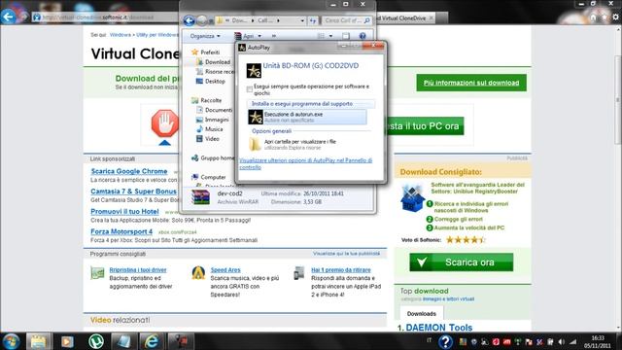Run Esecuzione di autorun.exe option
This screenshot has width=622, height=350.
(307, 117)
